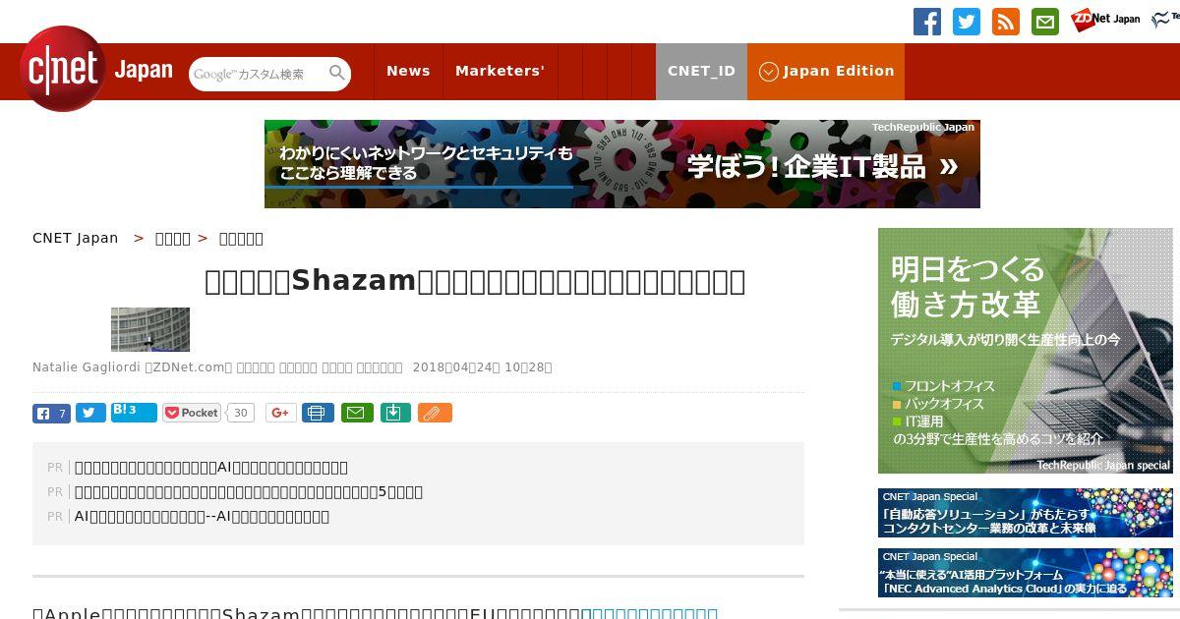Open the TechRepublic Japan 企業IT製品 banner
This screenshot has height=619, width=1180.
(621, 164)
